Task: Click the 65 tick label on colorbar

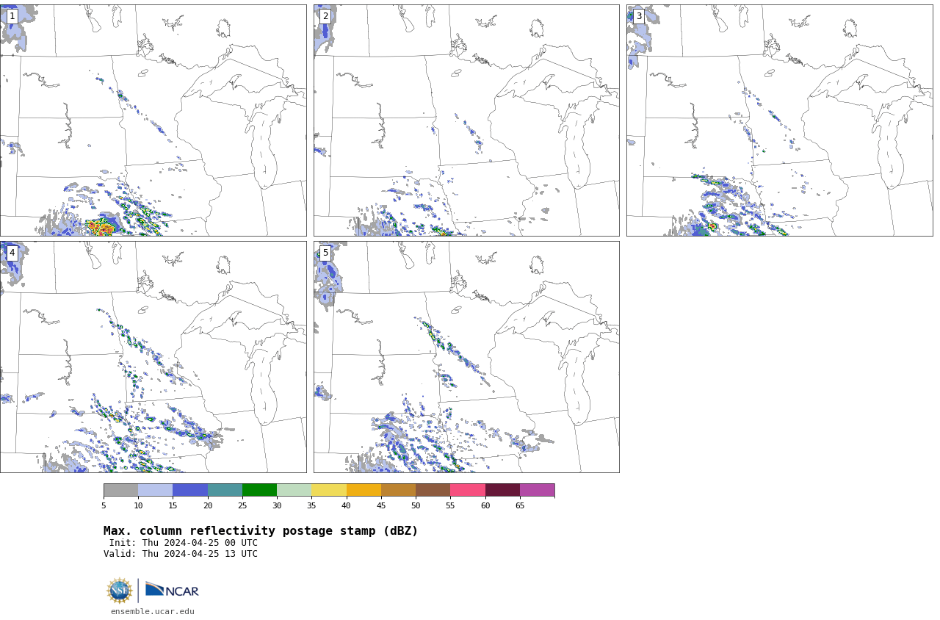Action: point(520,505)
